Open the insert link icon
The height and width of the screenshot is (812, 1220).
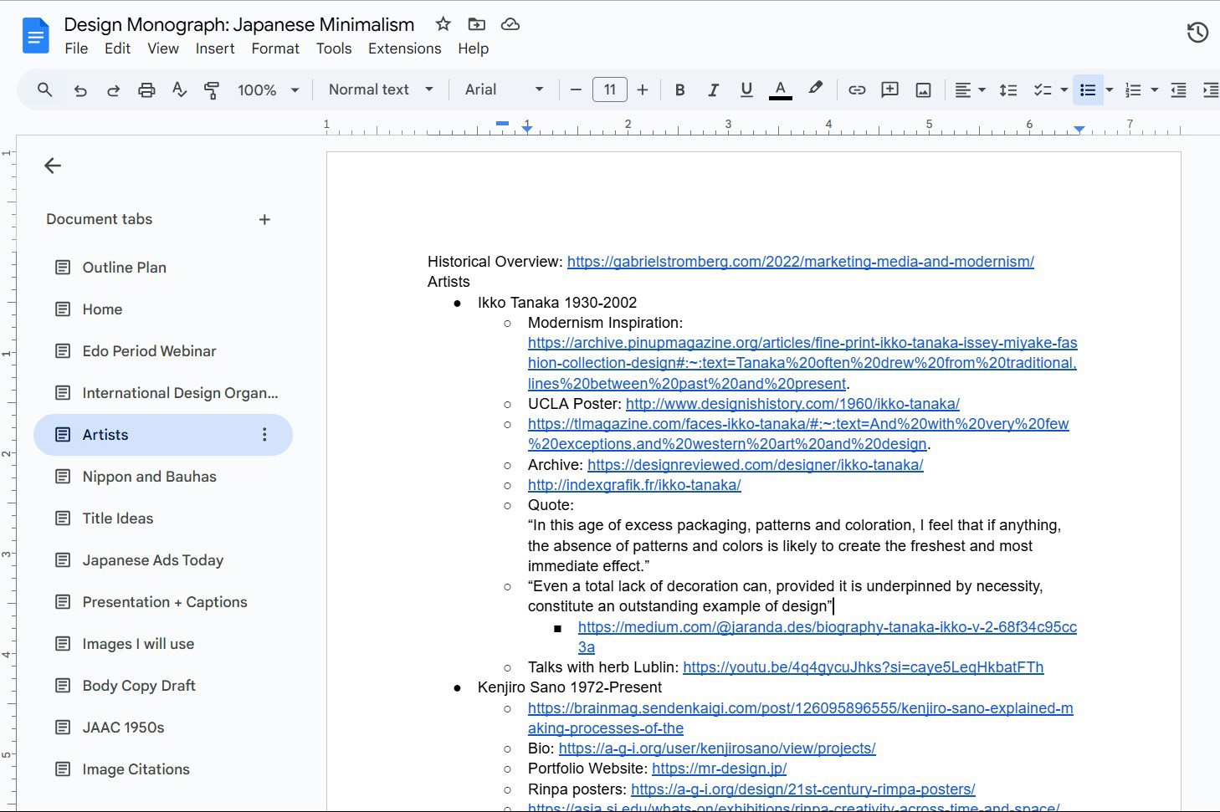click(856, 89)
